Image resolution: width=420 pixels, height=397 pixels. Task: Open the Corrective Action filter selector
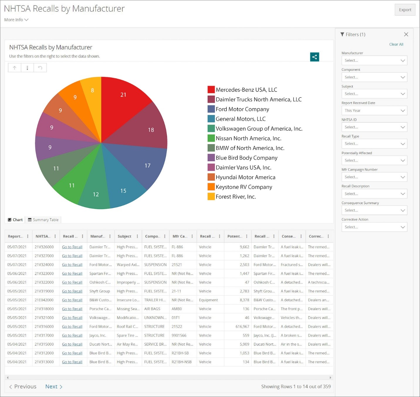[374, 227]
